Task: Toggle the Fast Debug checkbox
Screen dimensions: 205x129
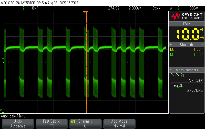Action: (x=52, y=126)
